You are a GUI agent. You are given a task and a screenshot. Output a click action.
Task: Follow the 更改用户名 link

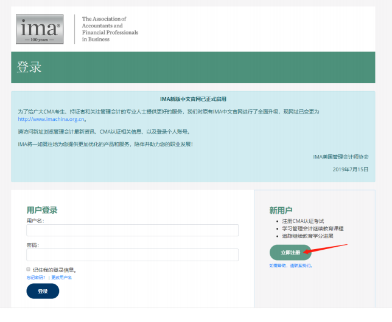point(61,277)
